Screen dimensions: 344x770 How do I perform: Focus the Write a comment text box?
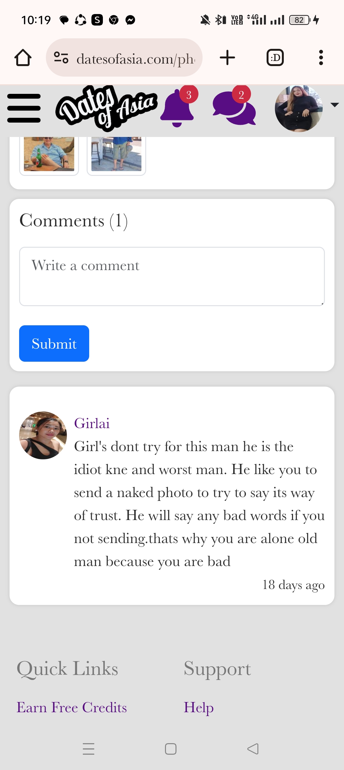point(172,276)
